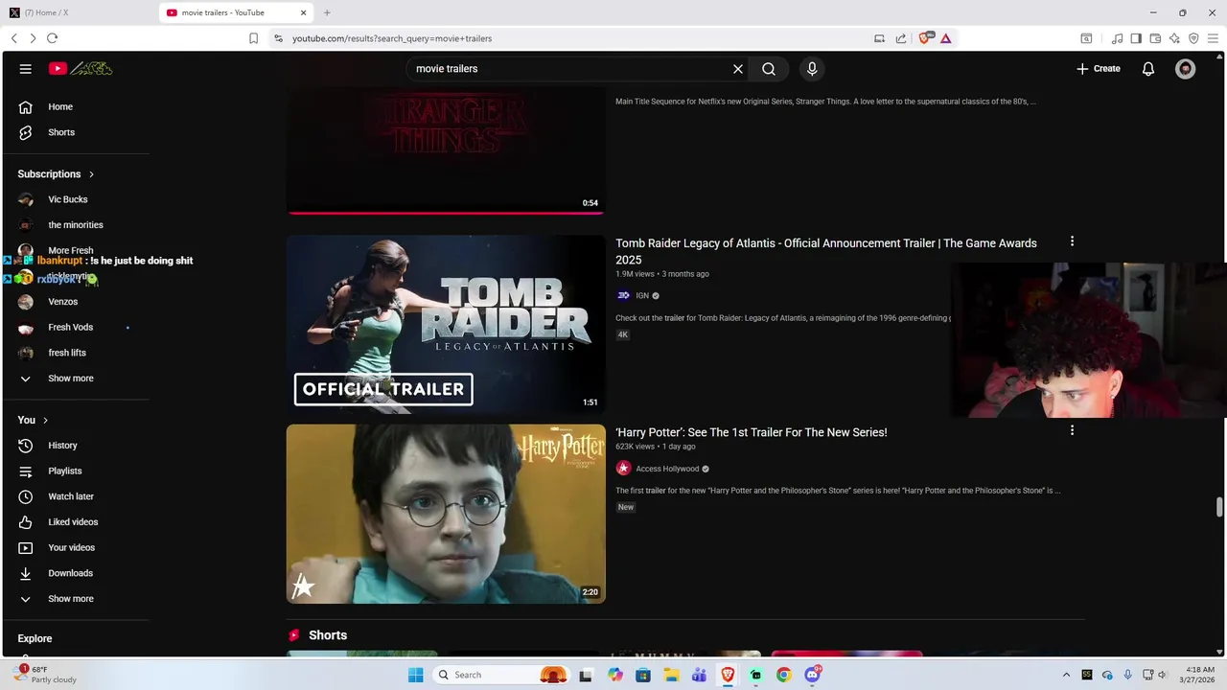Click the youtube.com address bar
This screenshot has width=1227, height=690.
pyautogui.click(x=575, y=38)
